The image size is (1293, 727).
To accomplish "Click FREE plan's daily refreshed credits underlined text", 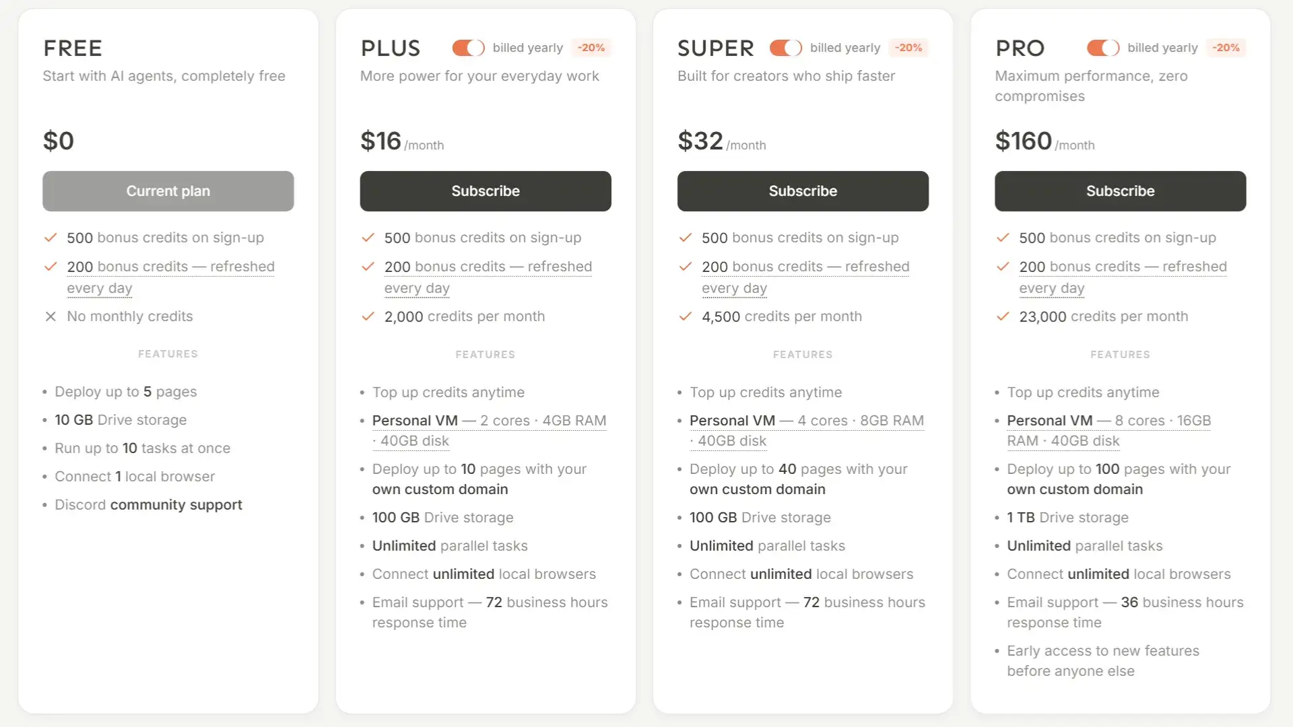I will point(170,267).
